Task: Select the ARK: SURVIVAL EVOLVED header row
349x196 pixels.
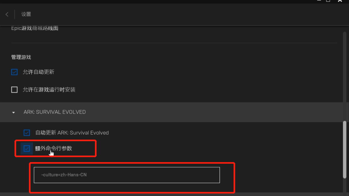Action: pyautogui.click(x=171, y=112)
